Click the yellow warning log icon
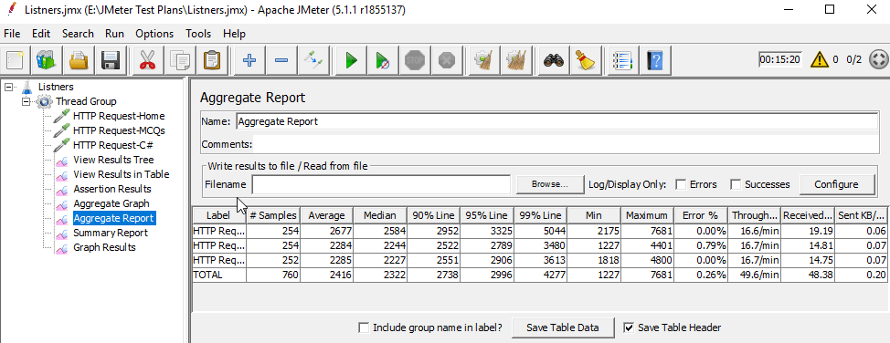 click(820, 59)
